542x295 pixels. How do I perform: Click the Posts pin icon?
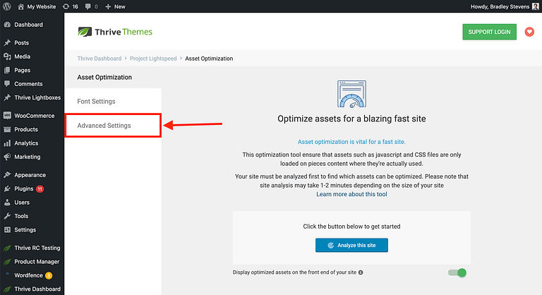click(7, 42)
